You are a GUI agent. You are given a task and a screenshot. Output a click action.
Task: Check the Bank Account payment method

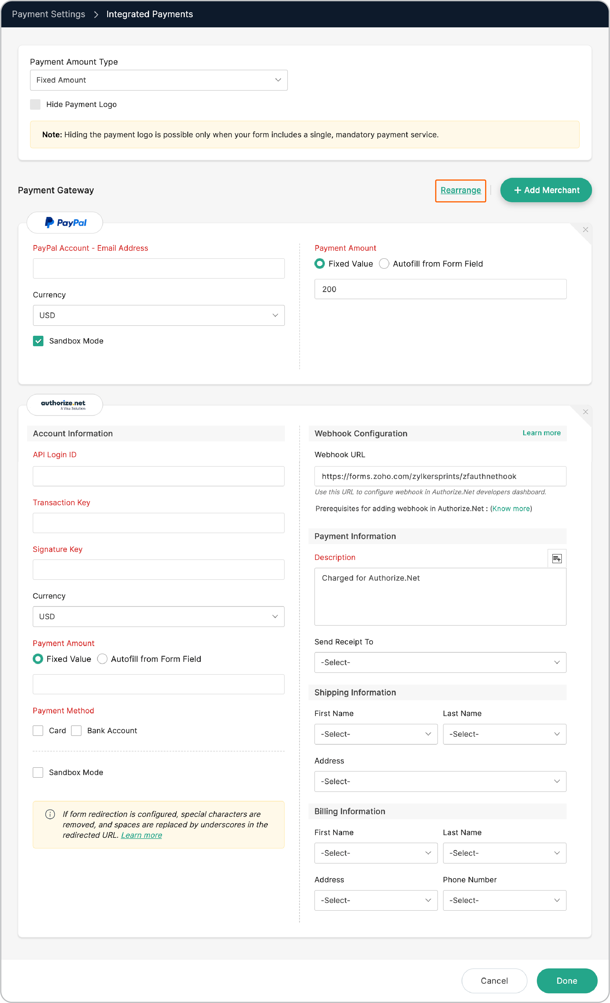pos(76,730)
